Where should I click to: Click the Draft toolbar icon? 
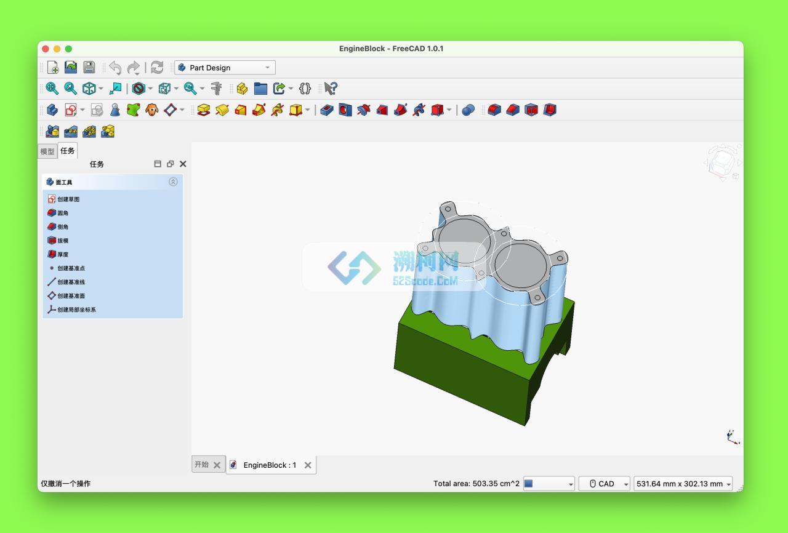[531, 110]
